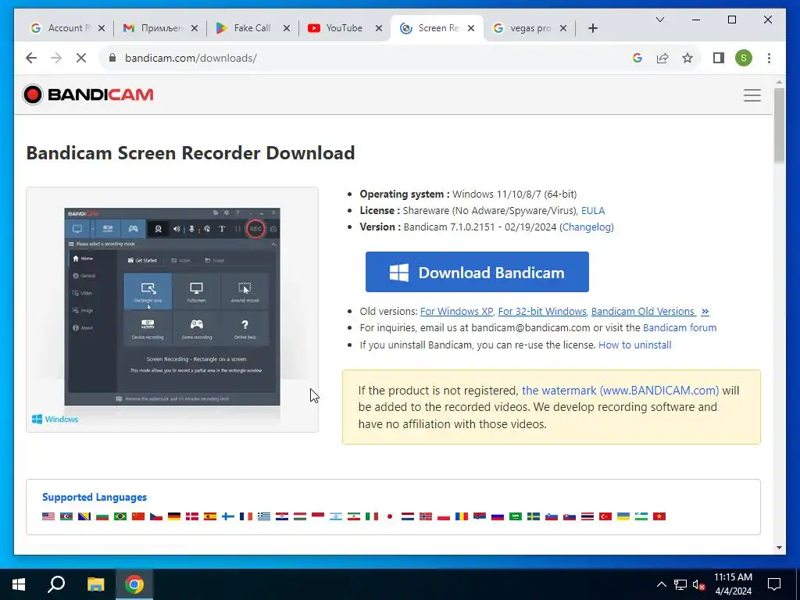Close the vegas pro tab

pyautogui.click(x=563, y=28)
